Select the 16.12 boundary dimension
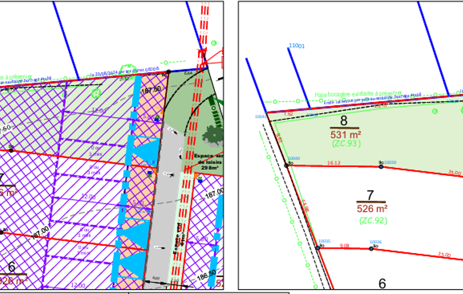The image size is (463, 294). (x=333, y=162)
